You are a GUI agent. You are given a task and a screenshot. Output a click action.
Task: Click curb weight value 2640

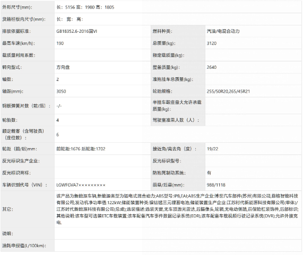click(x=212, y=67)
